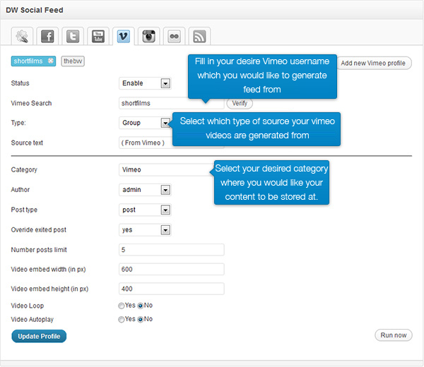Open the Flickr feed tab
The height and width of the screenshot is (367, 424).
click(174, 36)
